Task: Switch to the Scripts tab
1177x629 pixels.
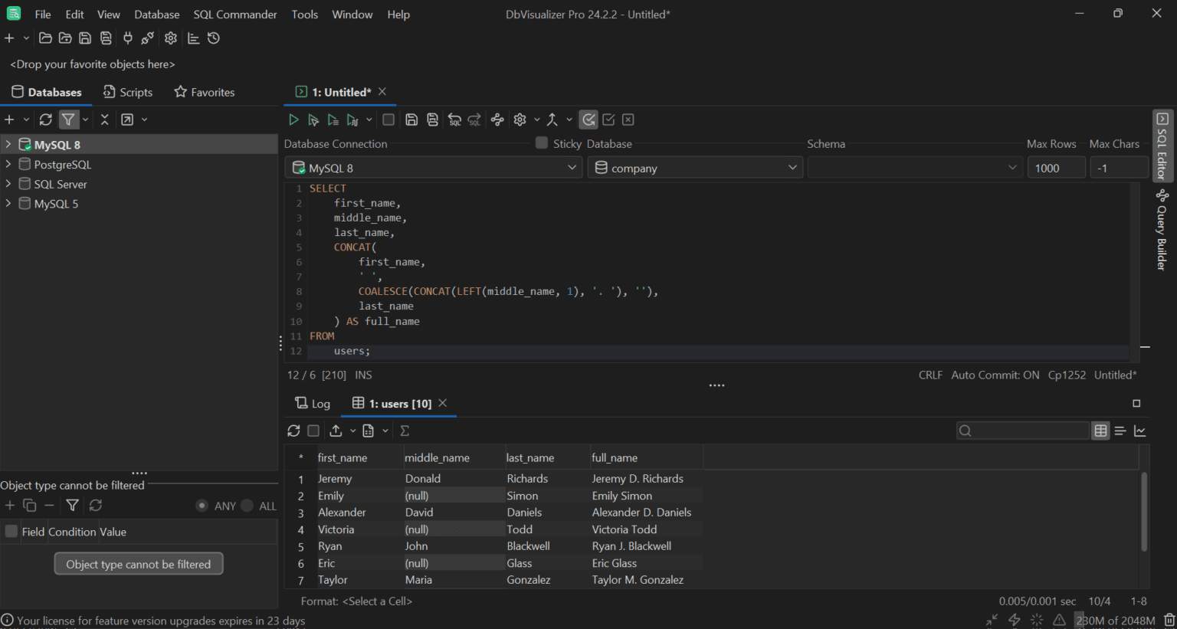Action: (x=128, y=92)
